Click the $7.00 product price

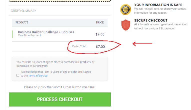coord(100,34)
